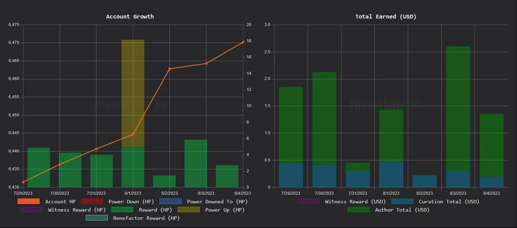517x228 pixels.
Task: Click the yellow Power Up bar on 8/1/2023
Action: click(133, 93)
